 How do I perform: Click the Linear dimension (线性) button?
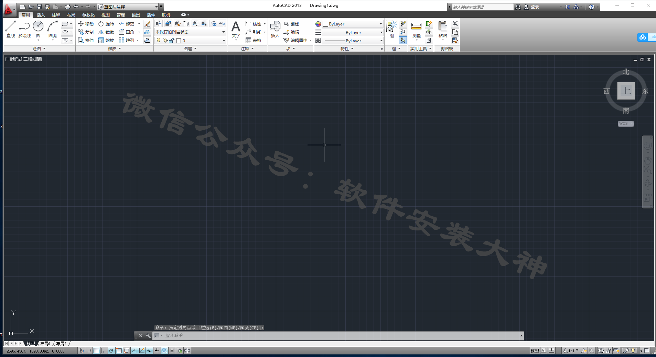tap(253, 24)
